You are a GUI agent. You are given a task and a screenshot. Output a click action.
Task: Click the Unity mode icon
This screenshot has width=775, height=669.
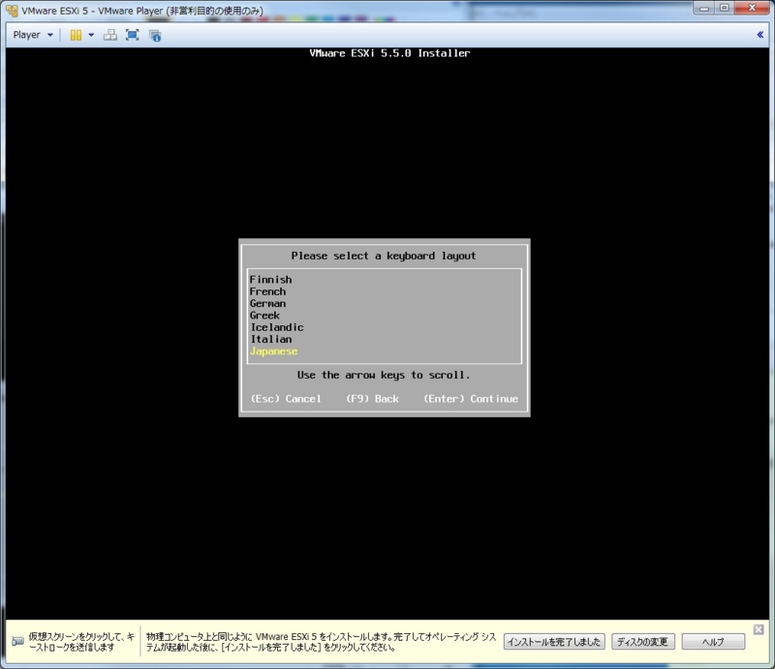[155, 36]
